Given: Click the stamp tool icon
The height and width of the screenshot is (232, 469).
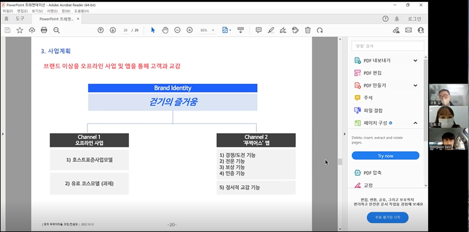Looking at the screenshot, I should [295, 30].
